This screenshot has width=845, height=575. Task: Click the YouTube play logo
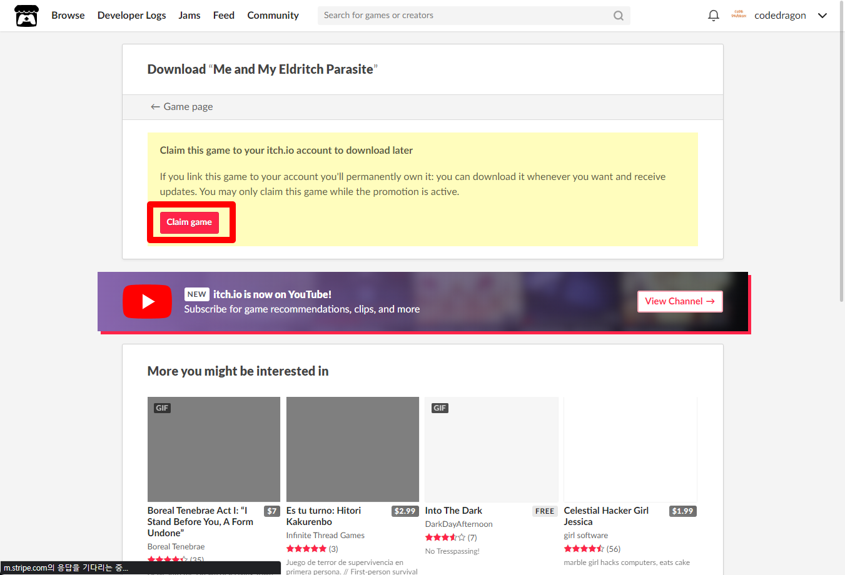pyautogui.click(x=147, y=301)
